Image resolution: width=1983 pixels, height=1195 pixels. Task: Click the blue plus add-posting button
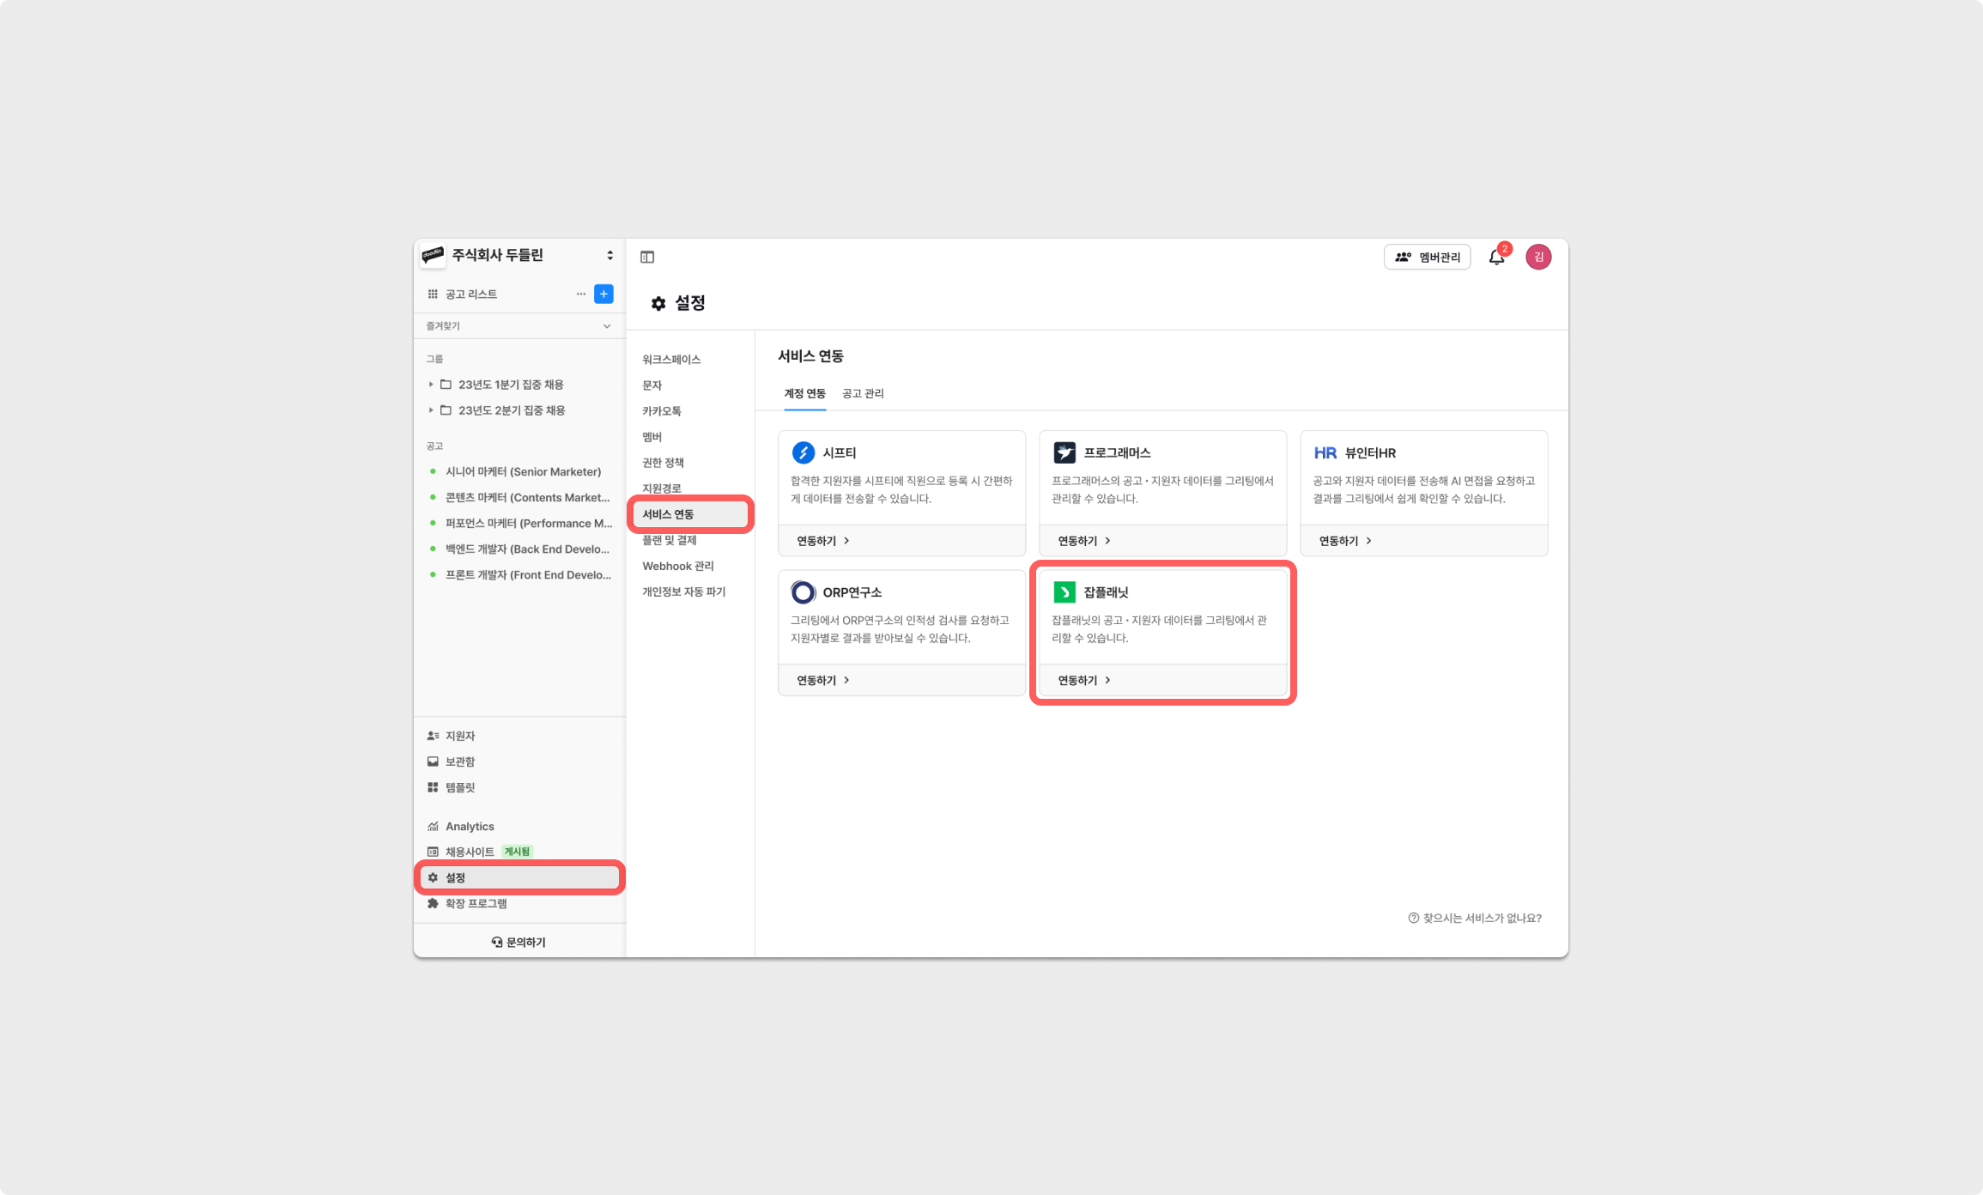pyautogui.click(x=603, y=294)
